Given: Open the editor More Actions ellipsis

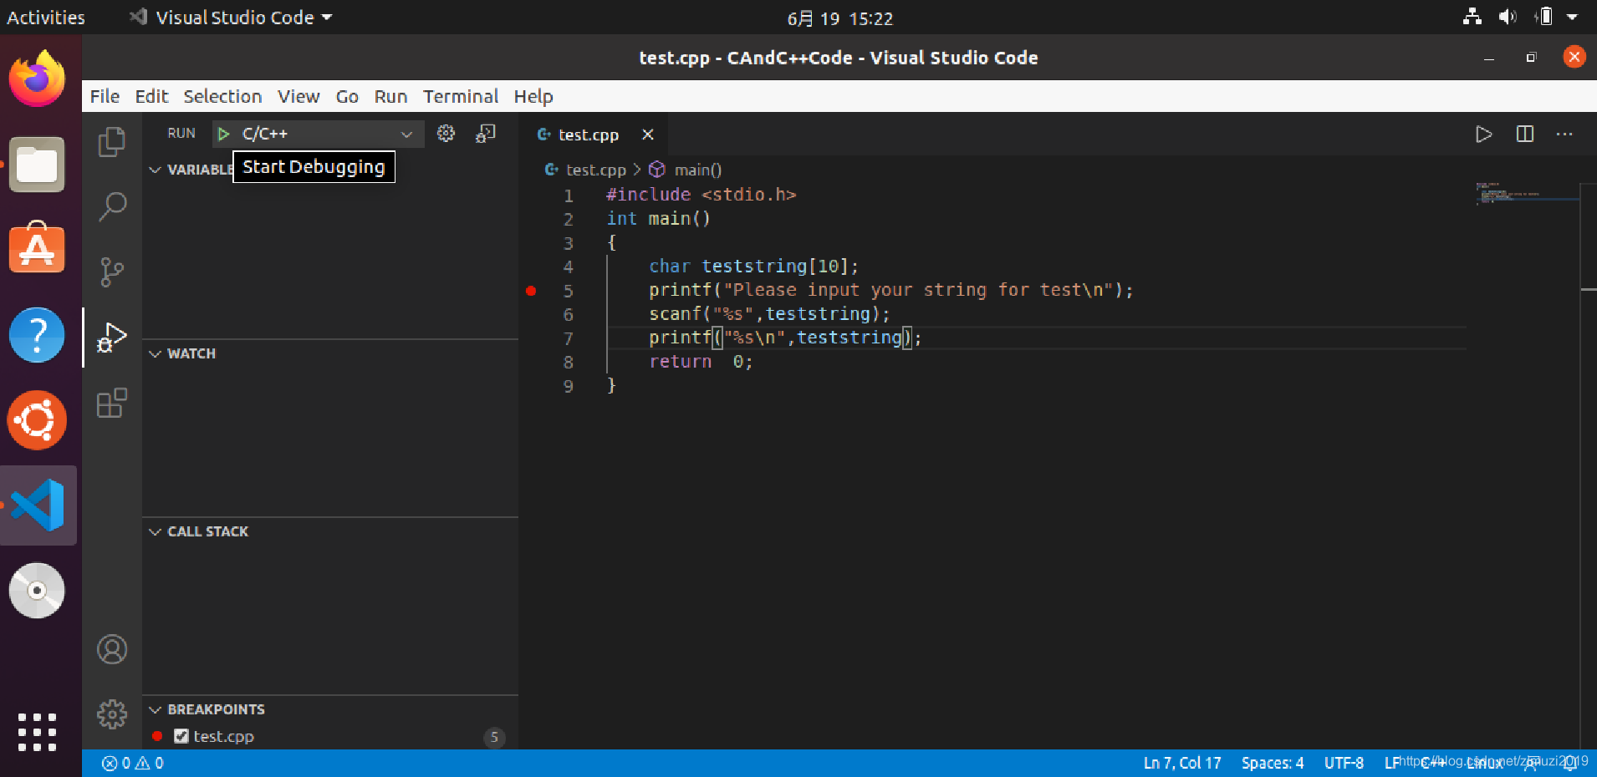Looking at the screenshot, I should [x=1564, y=135].
